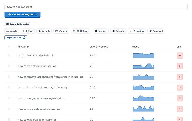Click keyword 'how to map object in javascript'
The height and width of the screenshot is (121, 192).
(37, 120)
